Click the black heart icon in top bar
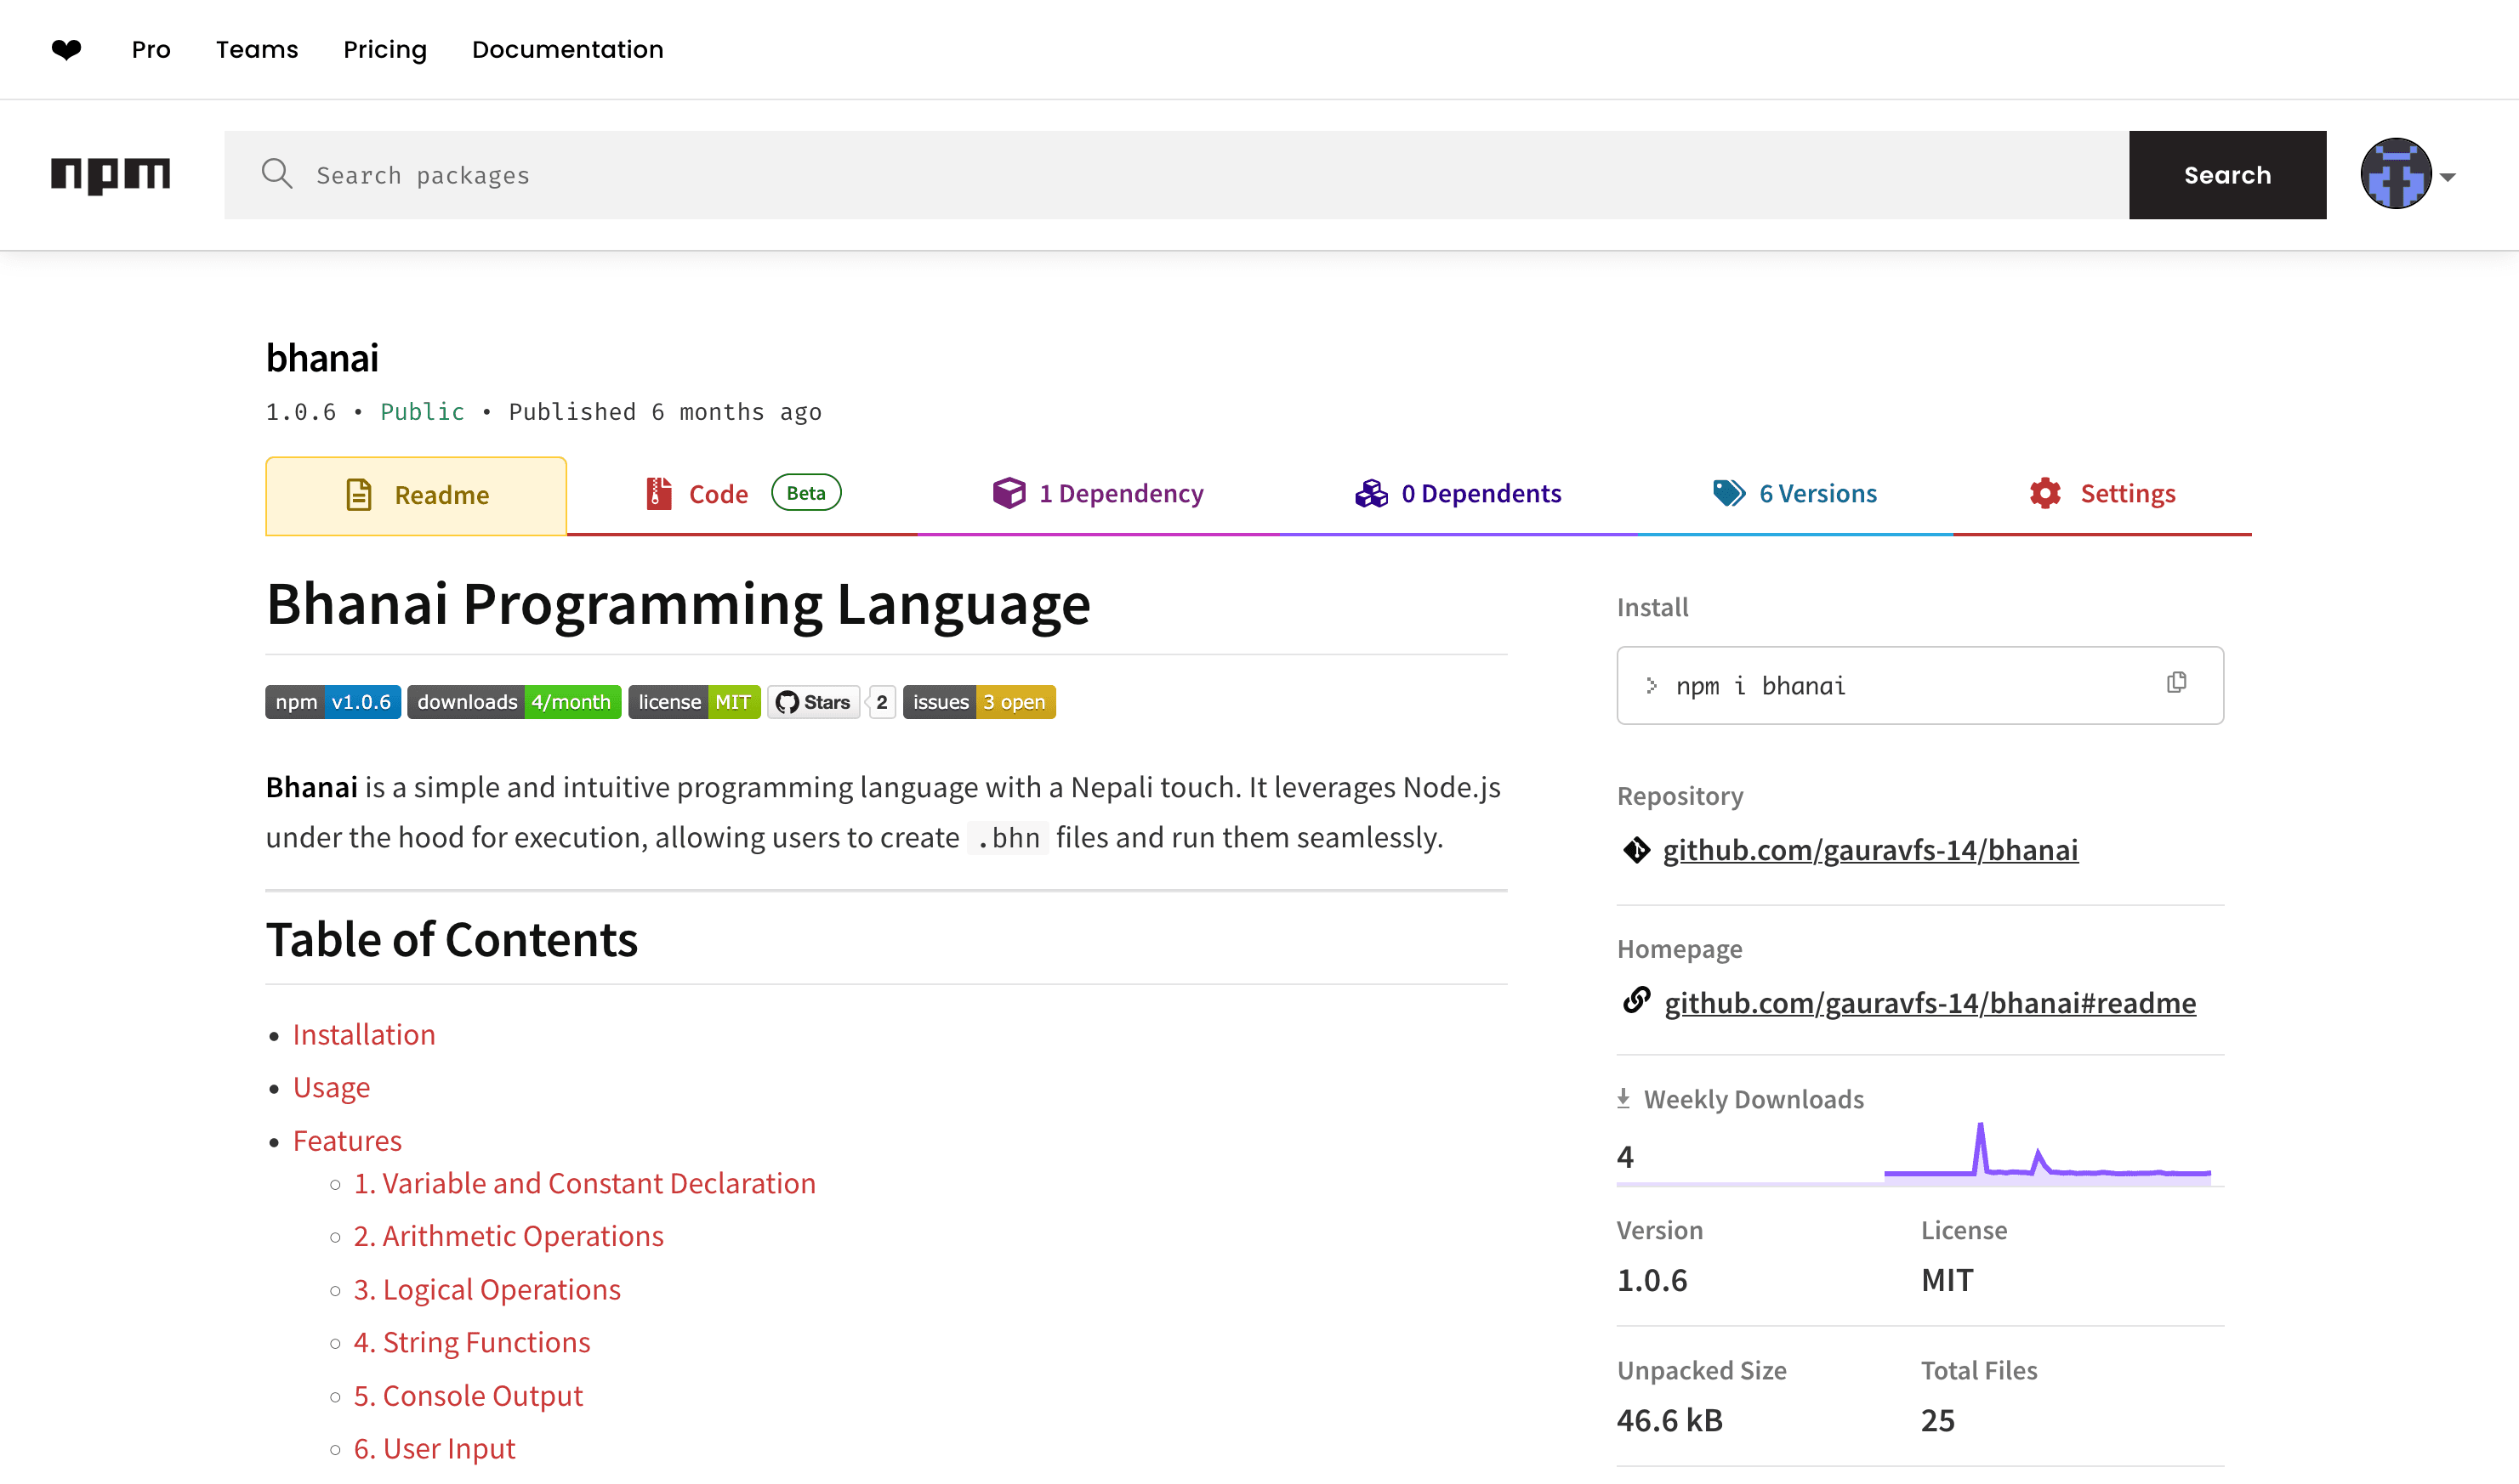 [66, 49]
